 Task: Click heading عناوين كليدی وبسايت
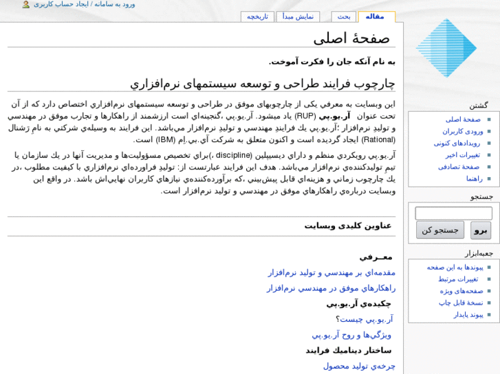point(347,226)
